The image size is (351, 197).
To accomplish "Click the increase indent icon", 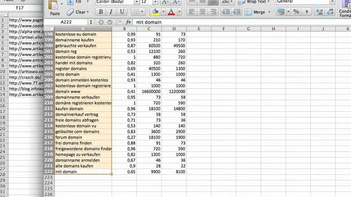I will tap(236, 11).
